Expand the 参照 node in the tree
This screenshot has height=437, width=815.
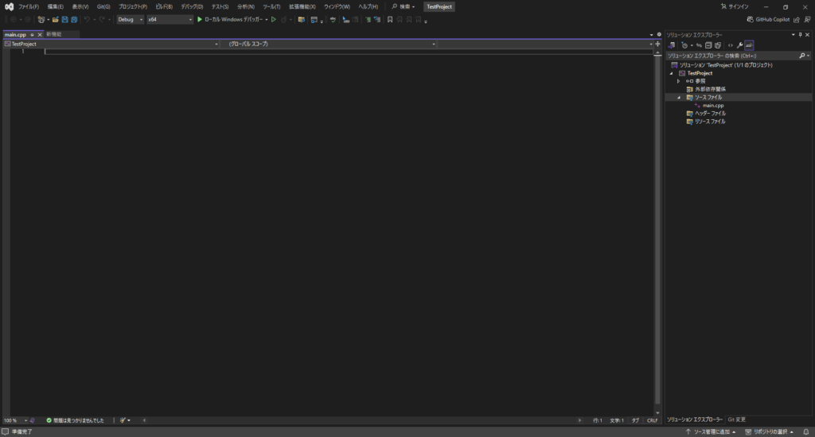(x=679, y=81)
